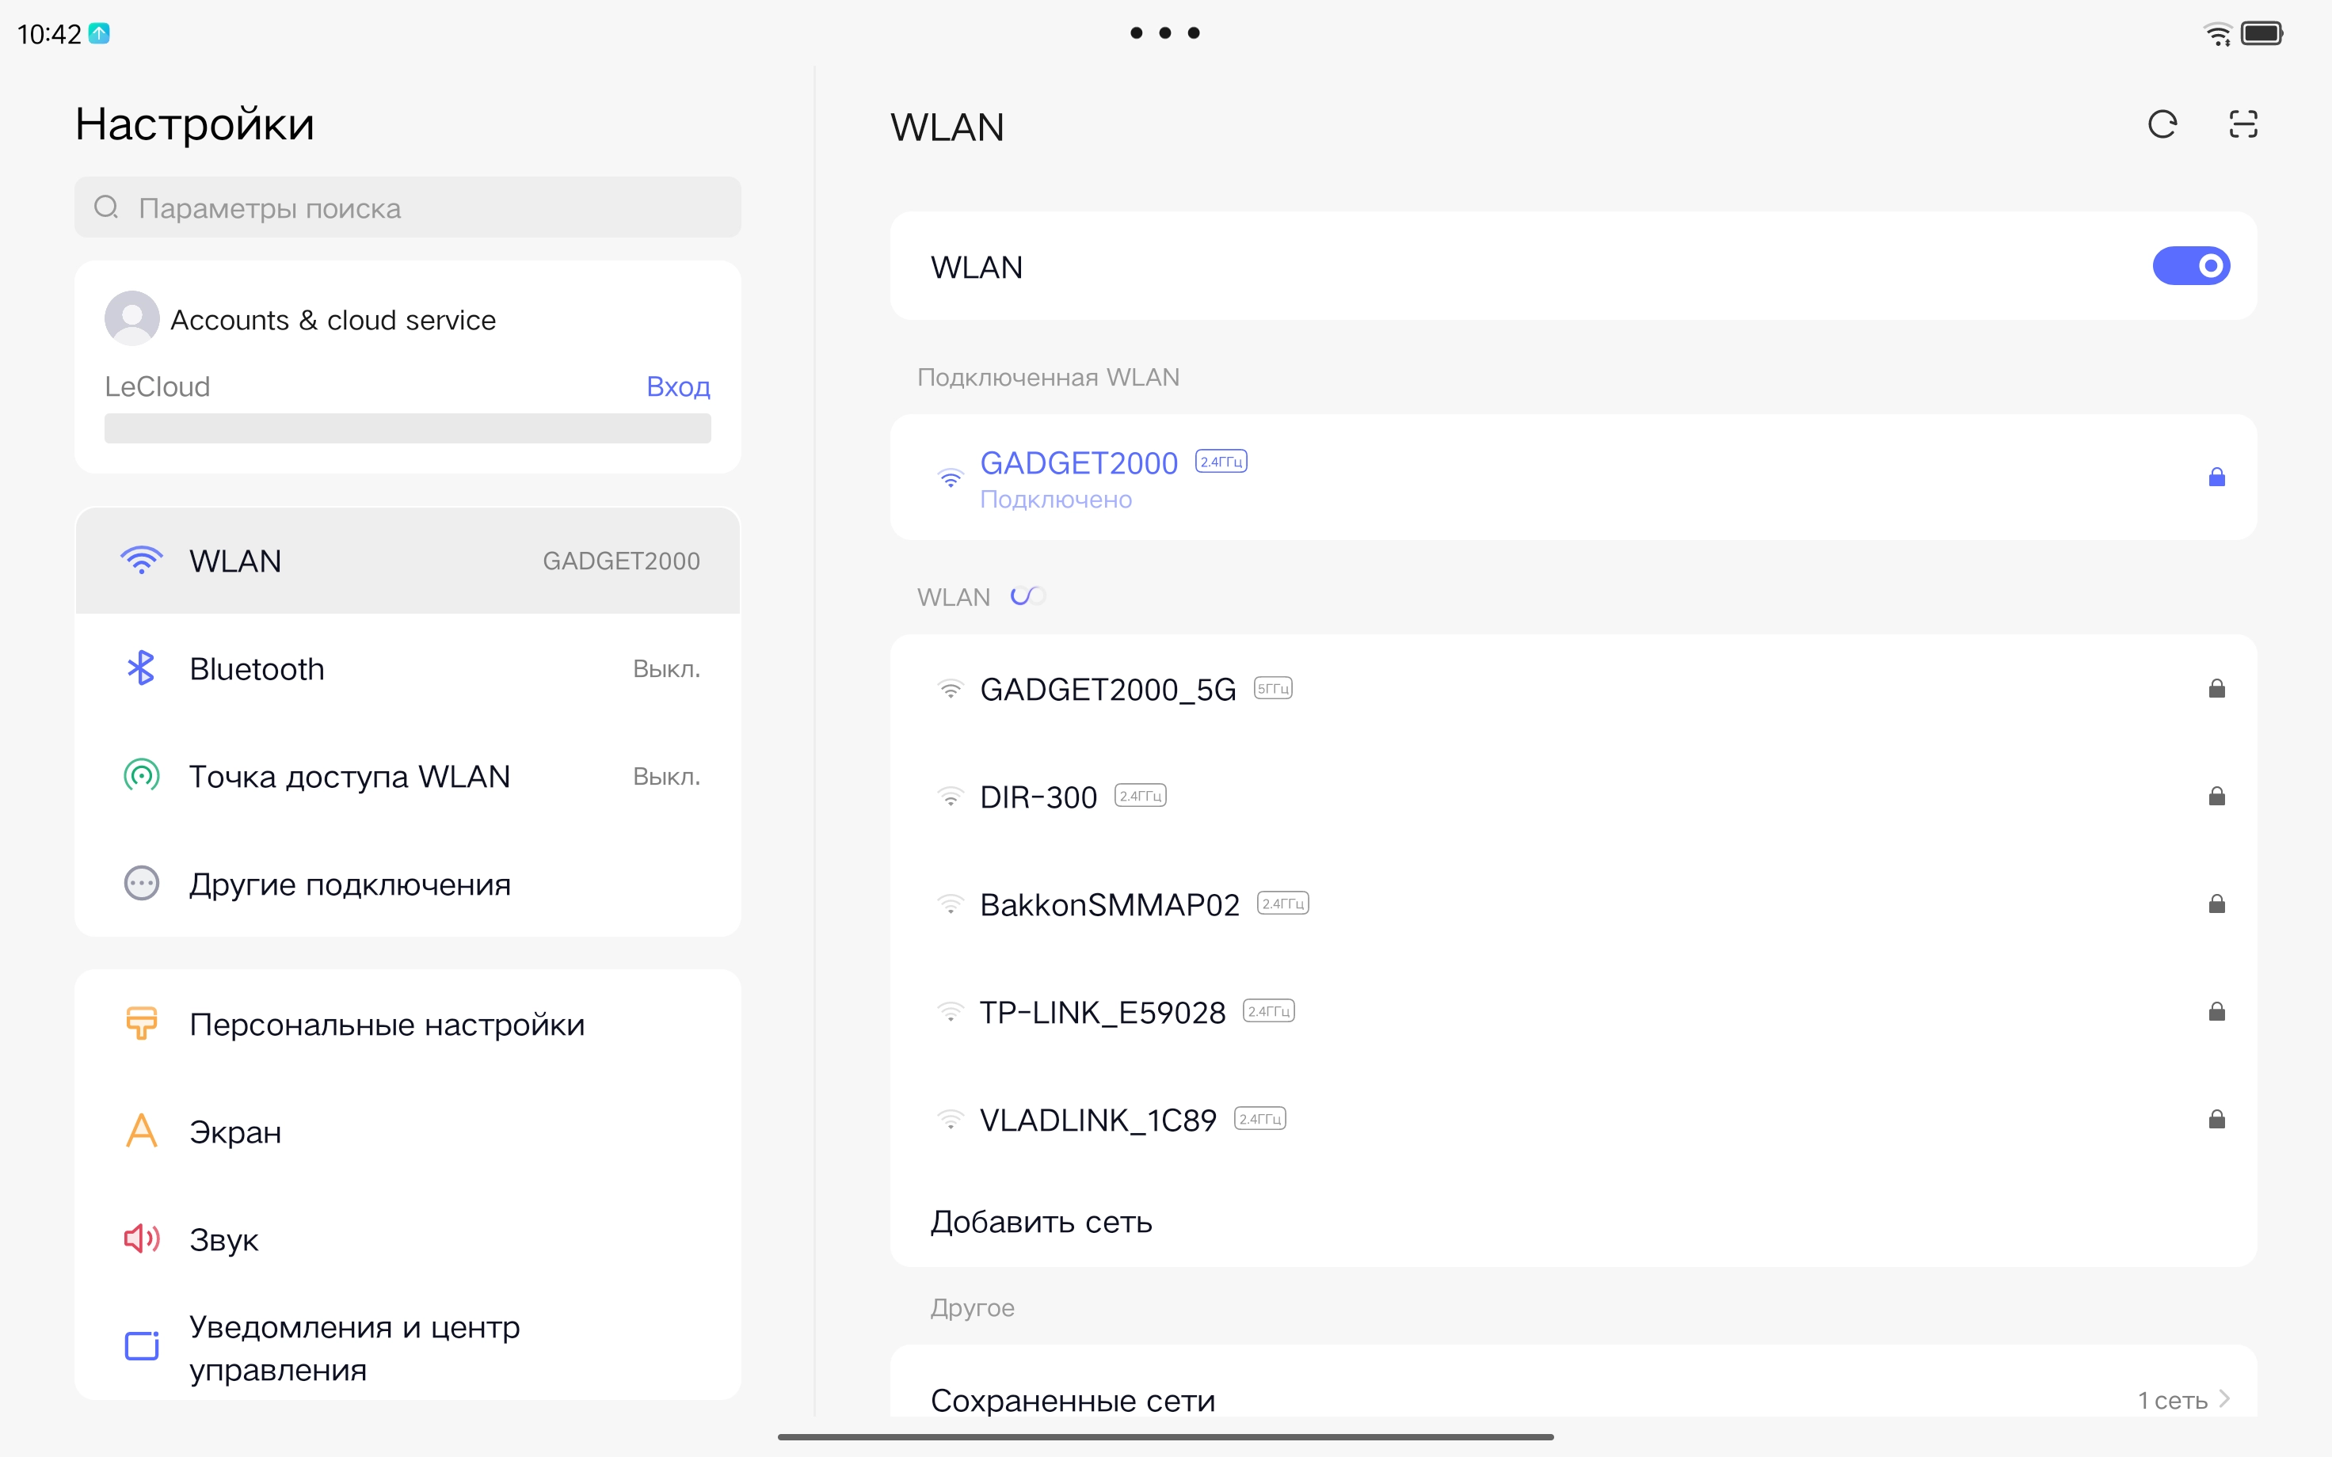Tap the Персональные настройки brush icon
The image size is (2332, 1457).
[142, 1023]
